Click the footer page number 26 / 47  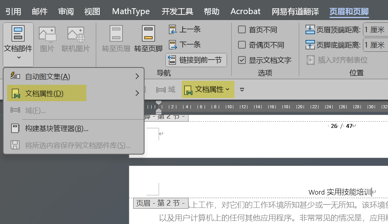[x=342, y=126]
